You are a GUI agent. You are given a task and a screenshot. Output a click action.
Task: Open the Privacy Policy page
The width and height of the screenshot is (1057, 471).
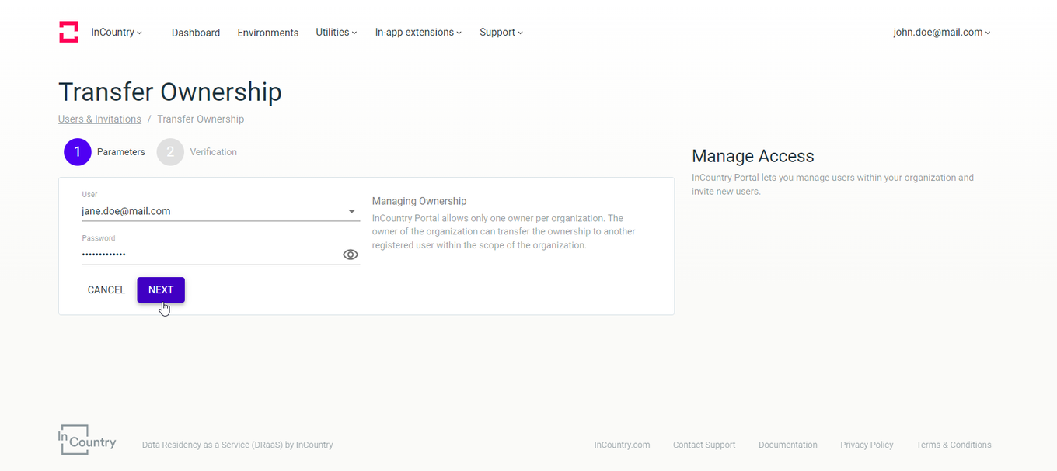tap(867, 445)
